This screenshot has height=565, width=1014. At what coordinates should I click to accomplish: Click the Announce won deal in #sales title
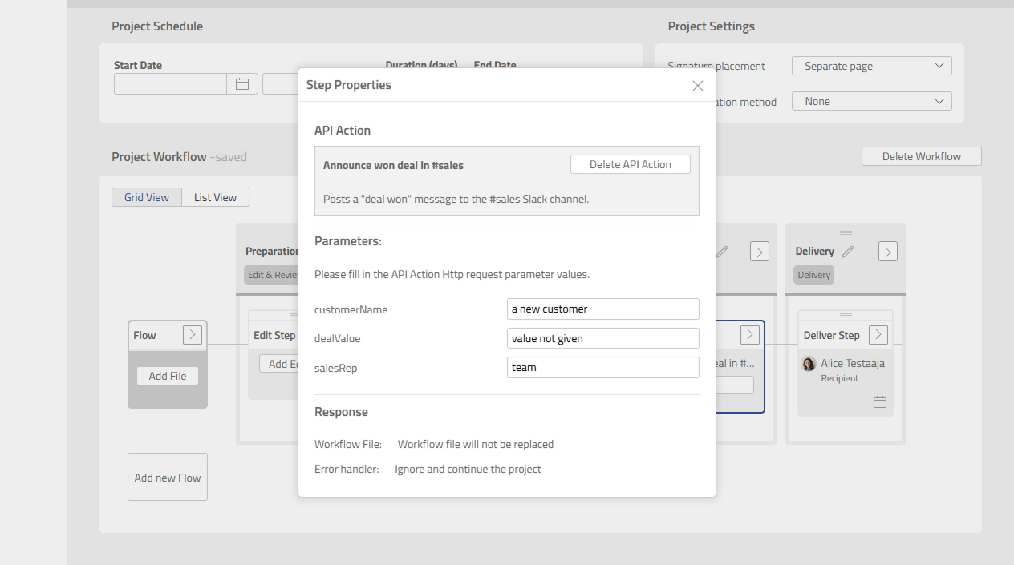[x=393, y=165]
